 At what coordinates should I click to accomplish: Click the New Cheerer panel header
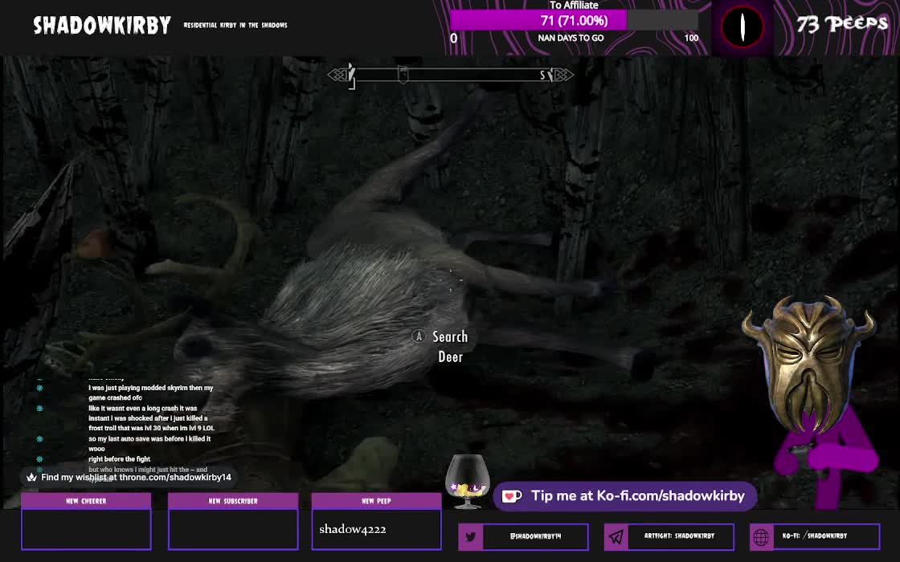[86, 501]
